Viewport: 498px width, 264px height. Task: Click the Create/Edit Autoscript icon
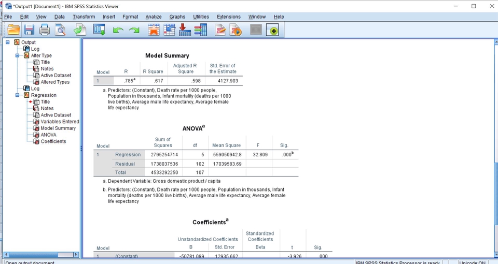(220, 30)
